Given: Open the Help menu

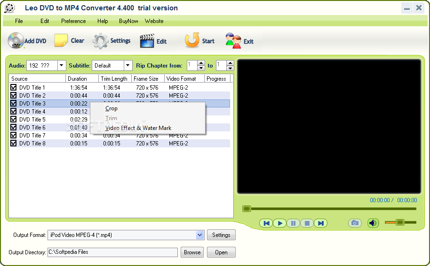Looking at the screenshot, I should click(x=103, y=21).
